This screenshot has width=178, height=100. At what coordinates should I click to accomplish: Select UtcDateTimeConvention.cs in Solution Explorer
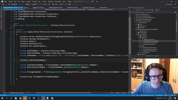pyautogui.click(x=150, y=51)
